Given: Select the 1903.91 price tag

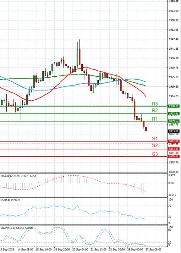Looking at the screenshot, I should point(173,114).
